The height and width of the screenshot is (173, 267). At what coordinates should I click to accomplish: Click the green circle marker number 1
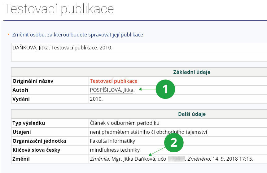pyautogui.click(x=165, y=89)
